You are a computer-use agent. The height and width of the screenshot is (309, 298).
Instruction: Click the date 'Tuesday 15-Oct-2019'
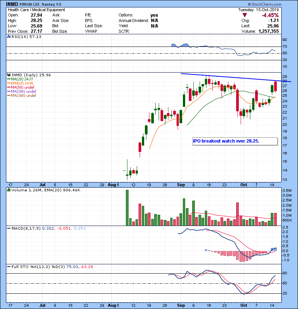pos(259,10)
